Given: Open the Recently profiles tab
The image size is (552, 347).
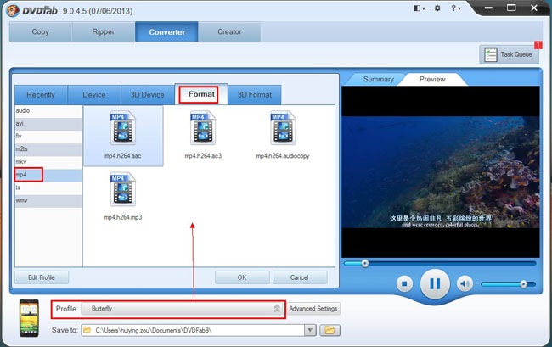Looking at the screenshot, I should [x=41, y=94].
